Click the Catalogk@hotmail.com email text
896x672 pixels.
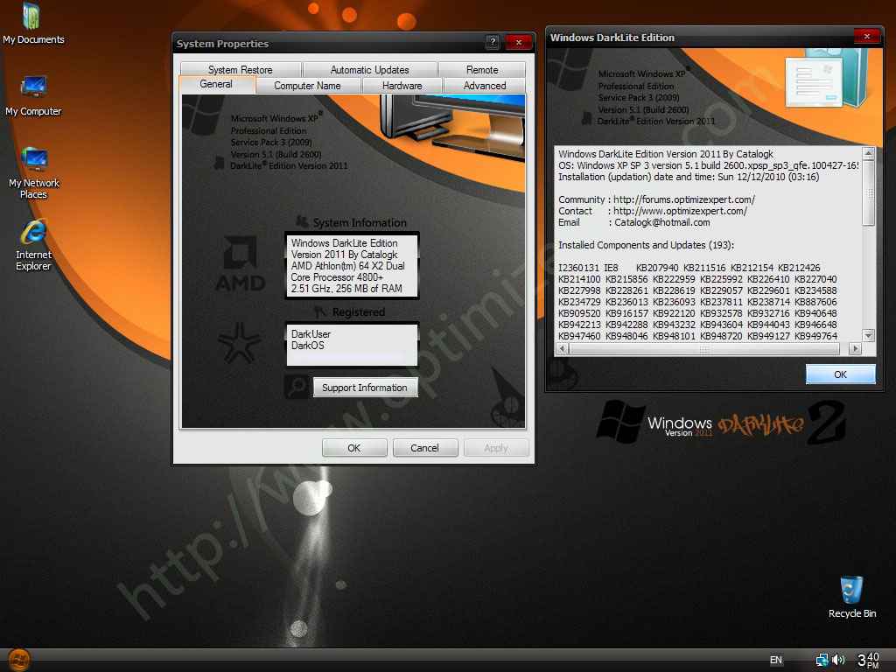[x=661, y=222]
